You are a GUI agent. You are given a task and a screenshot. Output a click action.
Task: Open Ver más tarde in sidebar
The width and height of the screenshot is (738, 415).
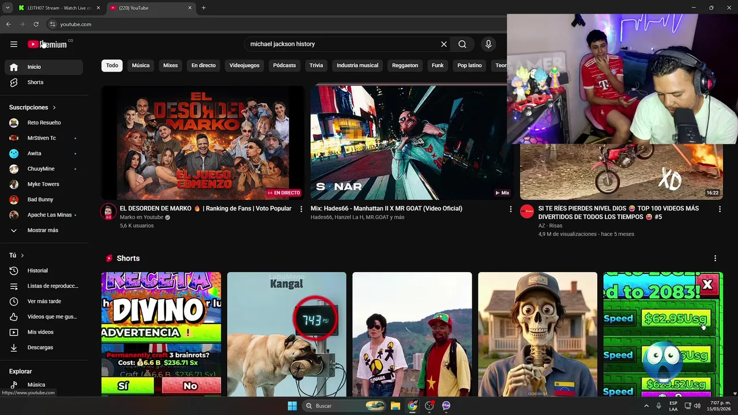pyautogui.click(x=44, y=301)
